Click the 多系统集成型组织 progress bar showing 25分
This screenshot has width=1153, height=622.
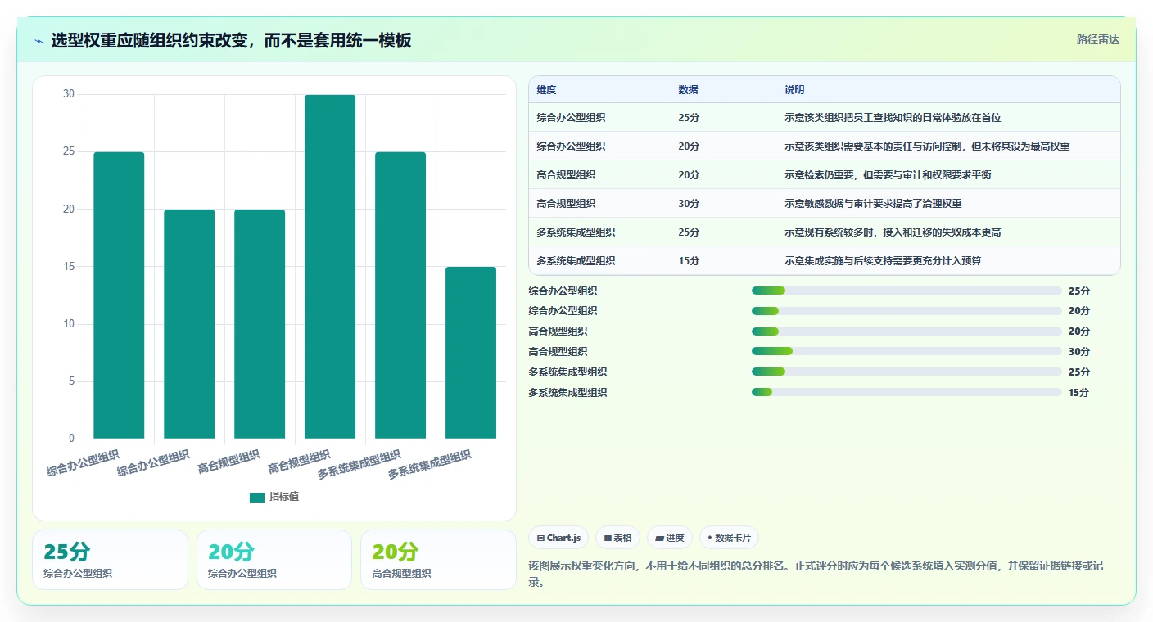pyautogui.click(x=907, y=372)
